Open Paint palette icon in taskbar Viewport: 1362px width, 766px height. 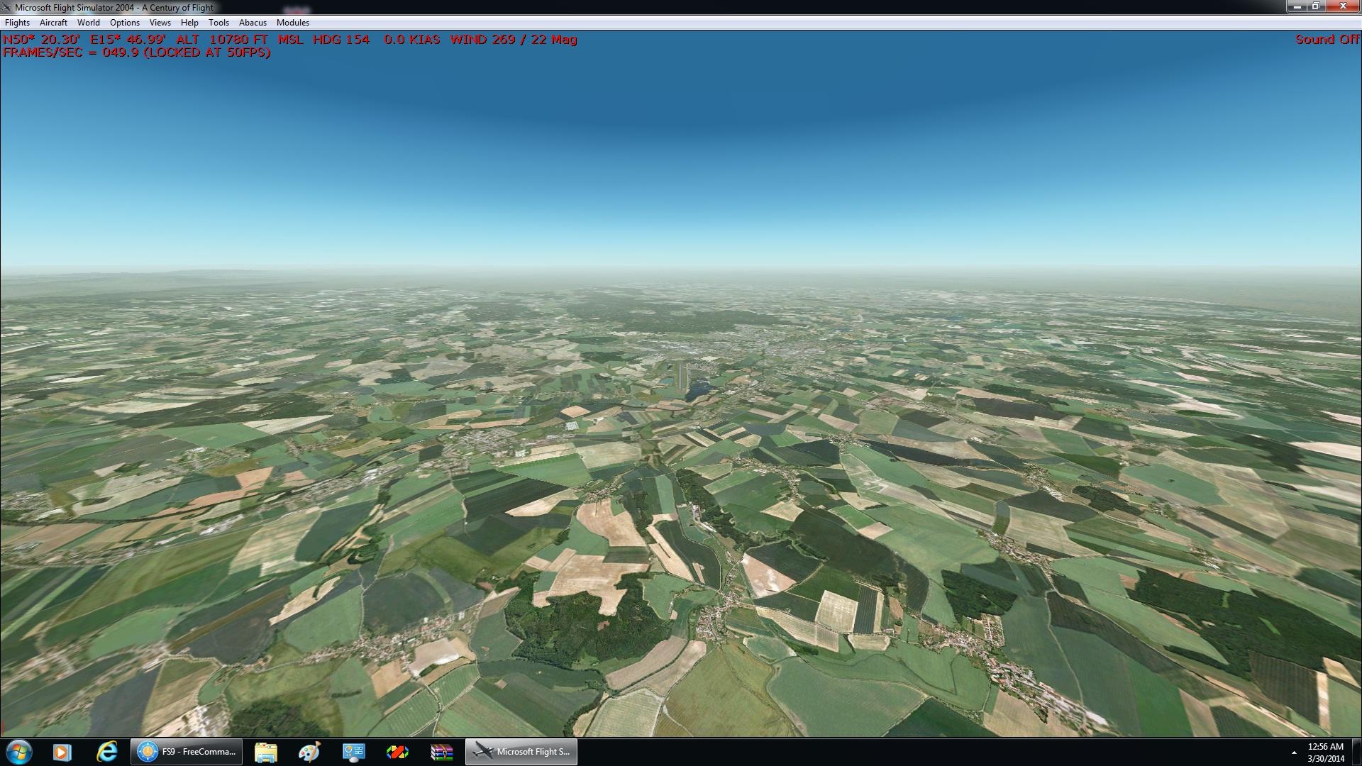pyautogui.click(x=309, y=752)
